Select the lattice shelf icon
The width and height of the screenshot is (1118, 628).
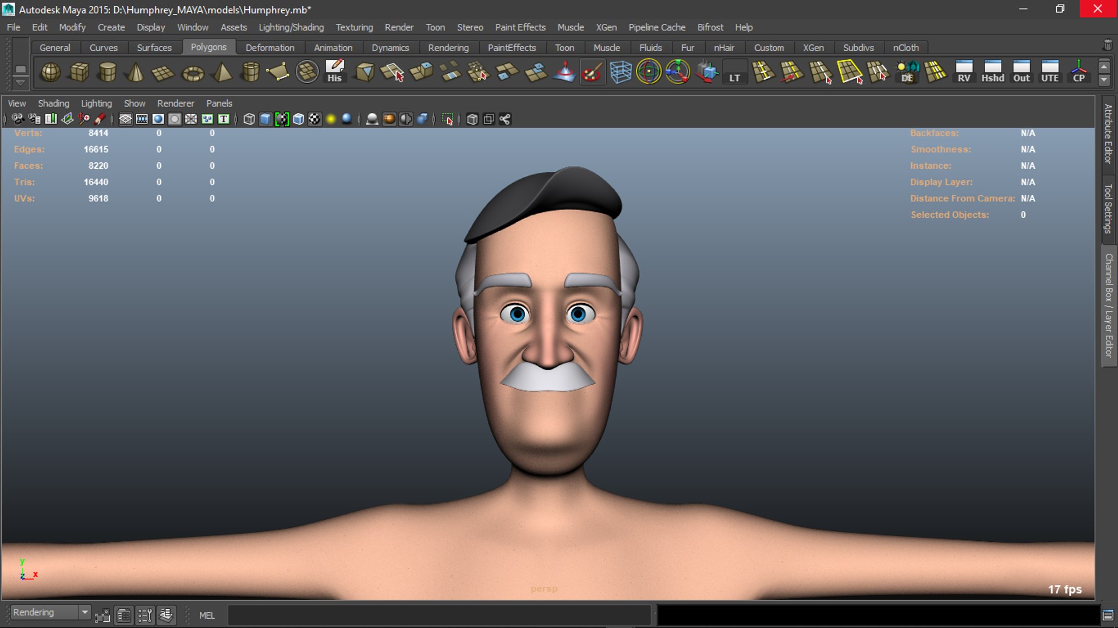click(x=621, y=72)
